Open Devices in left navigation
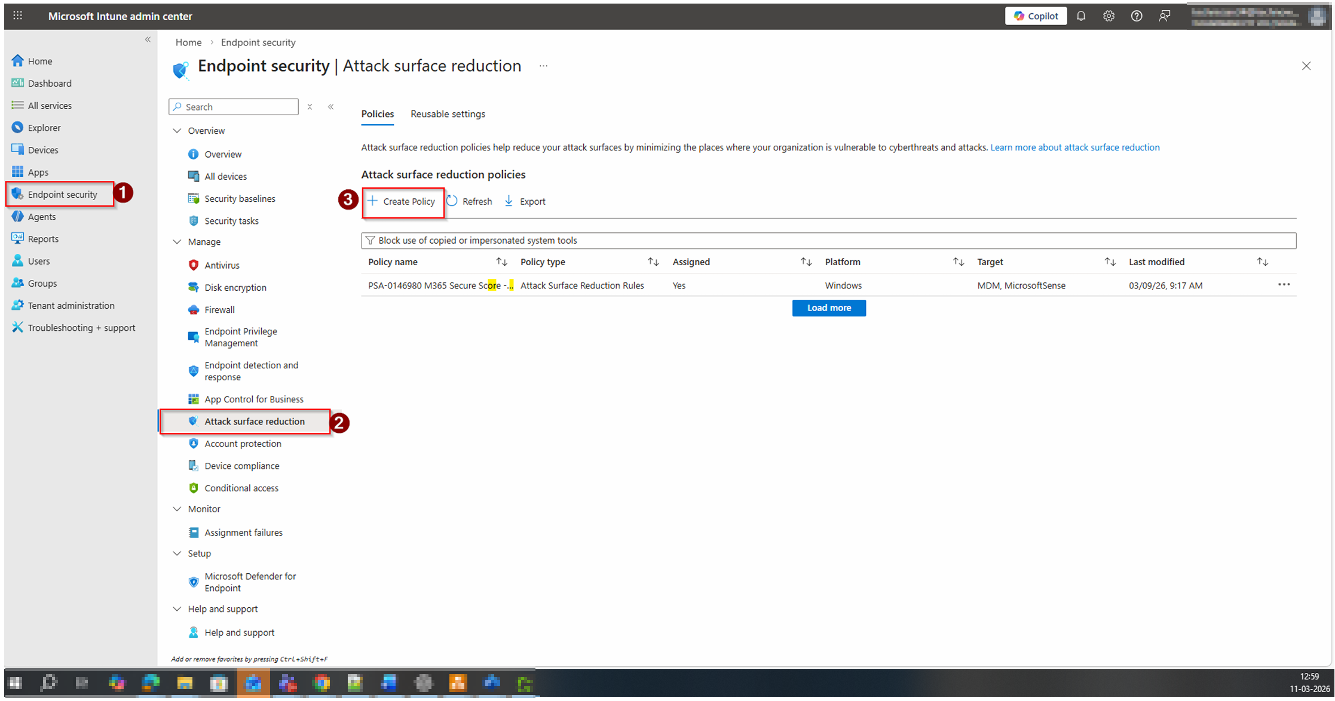The image size is (1335, 701). tap(35, 149)
